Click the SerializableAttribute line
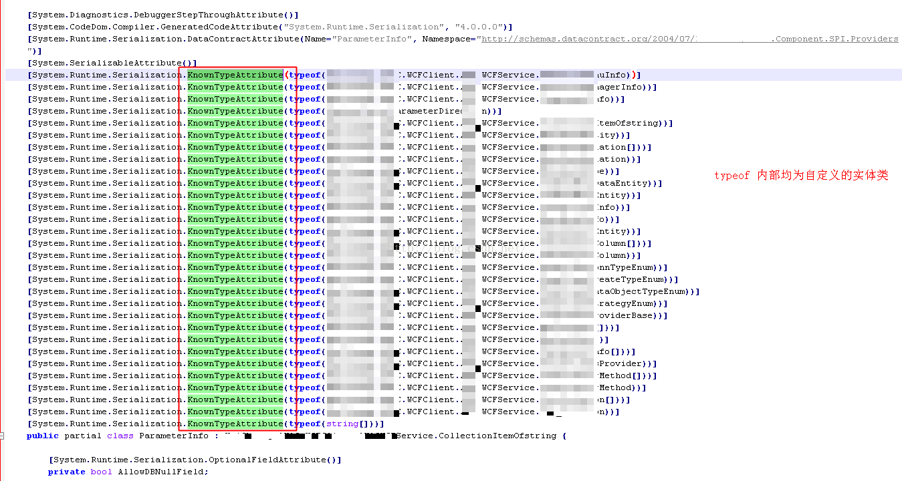Viewport: 902px width, 481px height. pyautogui.click(x=112, y=63)
